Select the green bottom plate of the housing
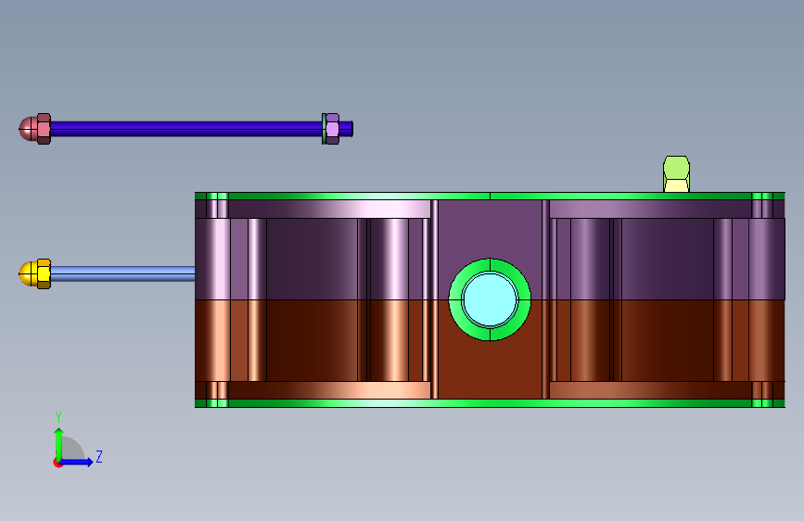 (490, 403)
